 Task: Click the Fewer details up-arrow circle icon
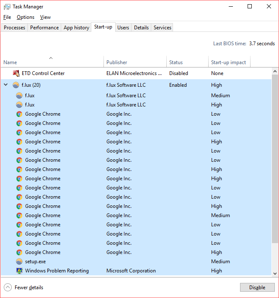pos(8,288)
